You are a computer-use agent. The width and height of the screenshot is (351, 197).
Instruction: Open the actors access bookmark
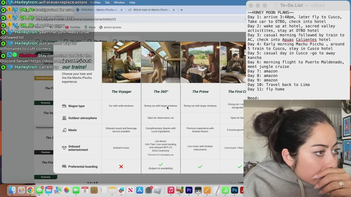110,27
